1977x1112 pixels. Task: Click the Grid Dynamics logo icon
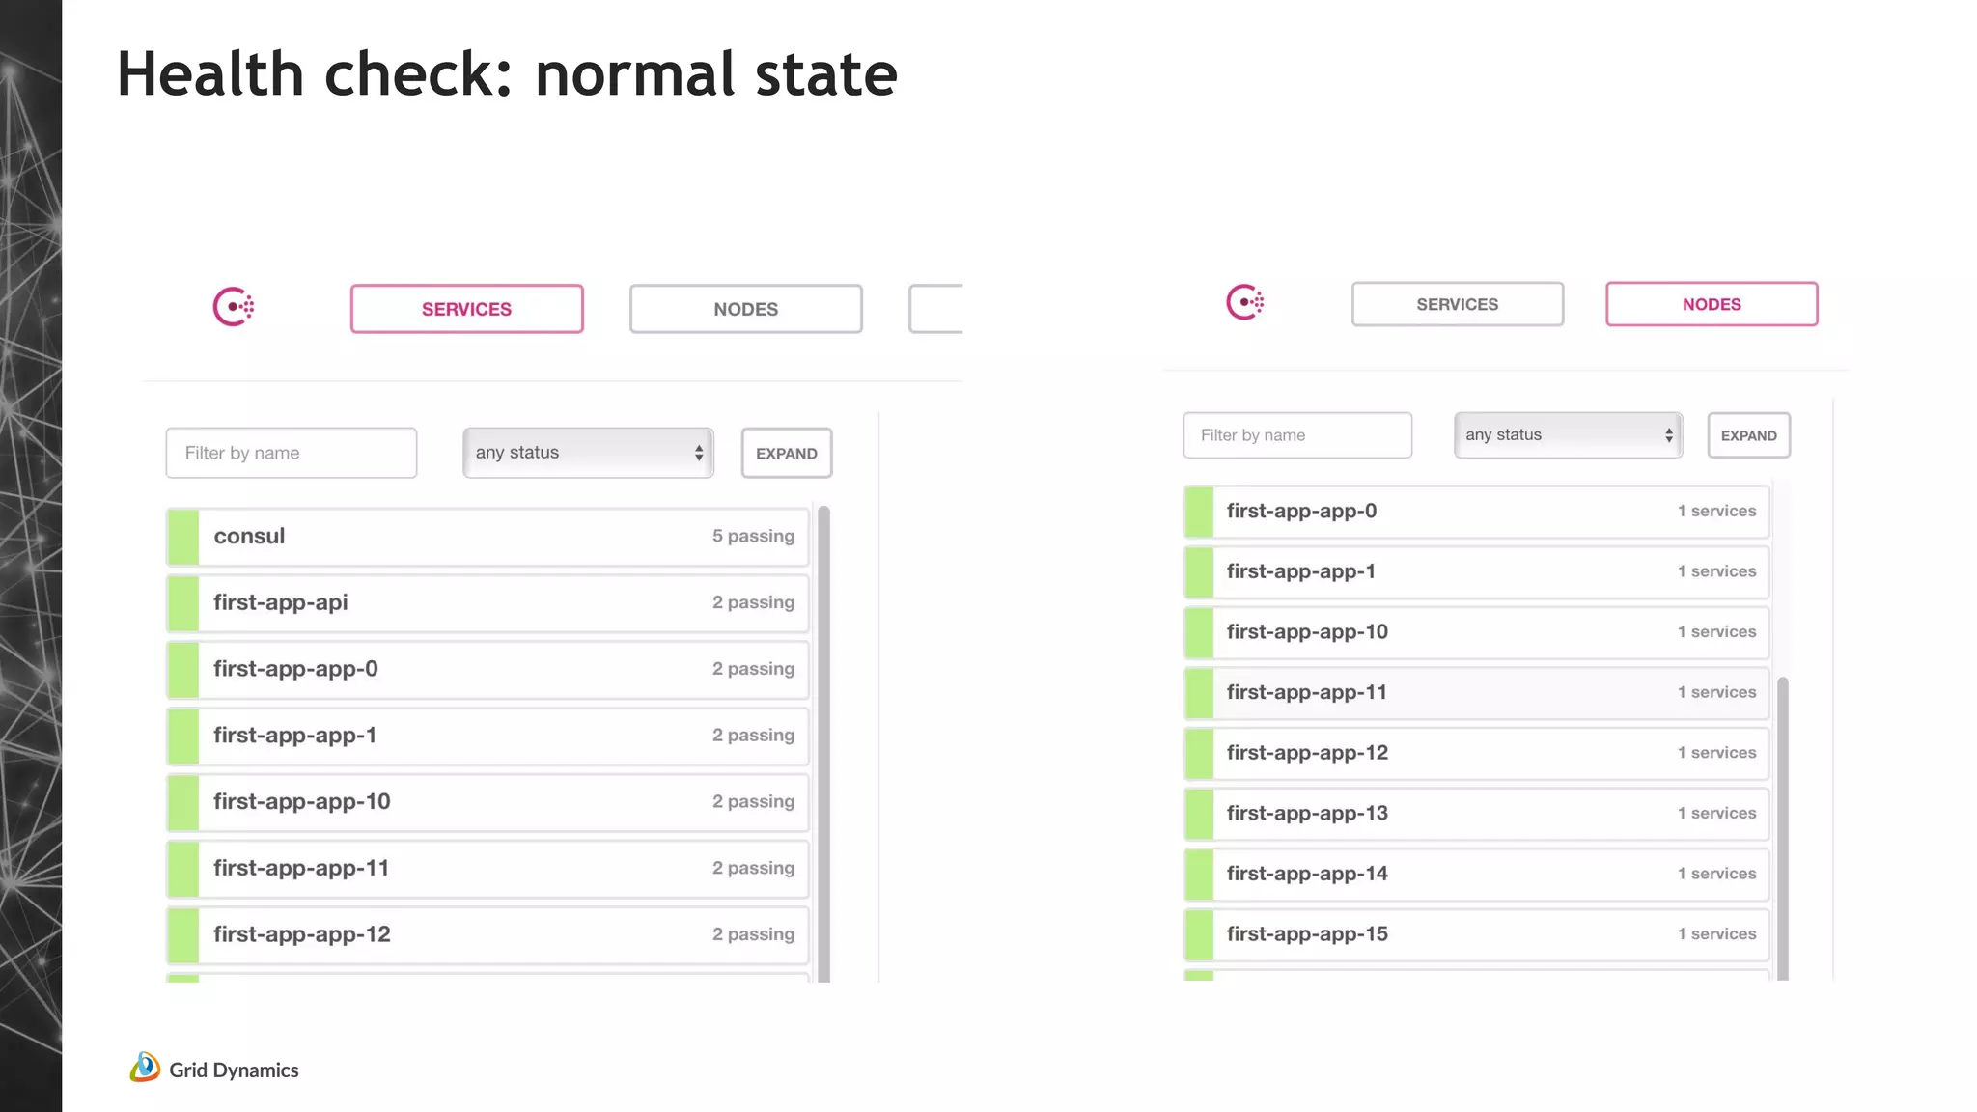pos(145,1068)
